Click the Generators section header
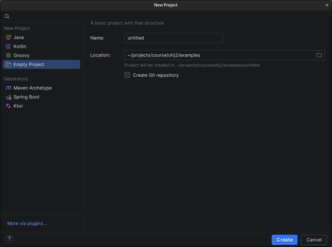Image resolution: width=332 pixels, height=247 pixels. (x=16, y=79)
